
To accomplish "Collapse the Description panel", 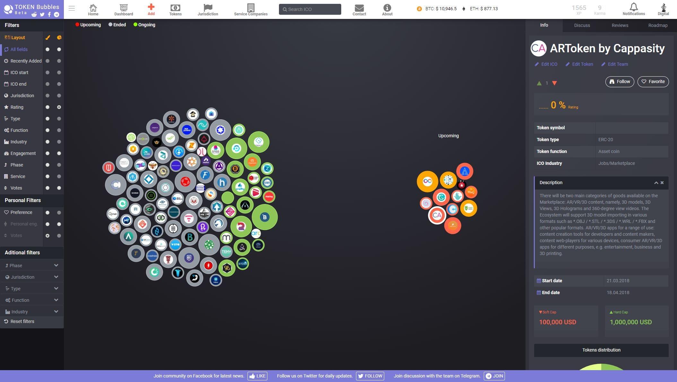I will point(656,183).
